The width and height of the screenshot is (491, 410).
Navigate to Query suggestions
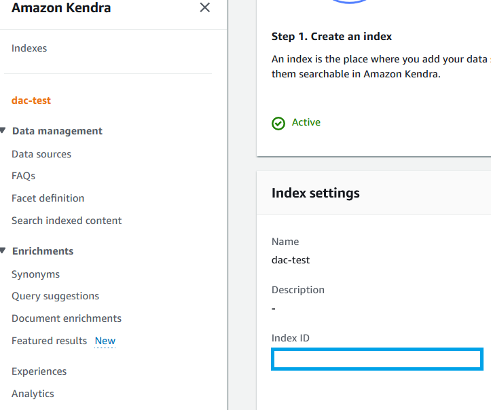[x=56, y=296]
